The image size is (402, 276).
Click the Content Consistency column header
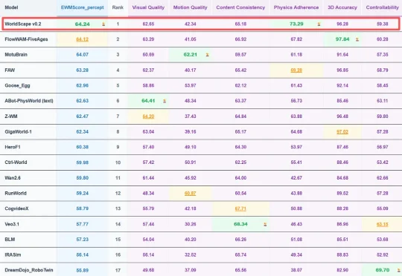tap(240, 7)
